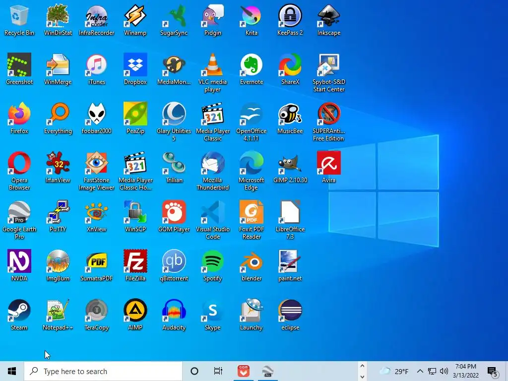Show hidden system tray icons
The width and height of the screenshot is (508, 381).
[420, 371]
